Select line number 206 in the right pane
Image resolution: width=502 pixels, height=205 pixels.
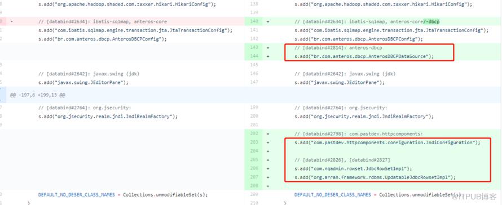255,168
